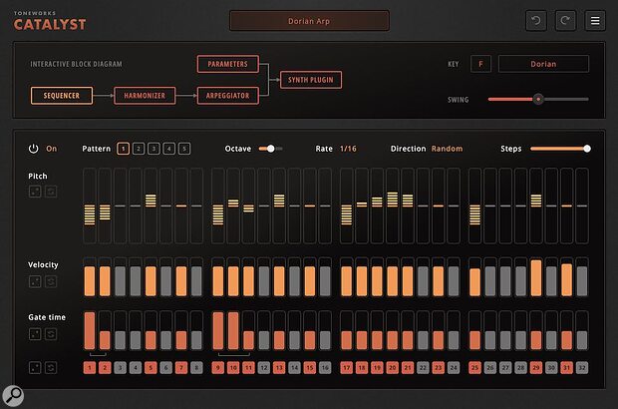The image size is (618, 409).
Task: Toggle the sequencer power icon
Action: (34, 149)
